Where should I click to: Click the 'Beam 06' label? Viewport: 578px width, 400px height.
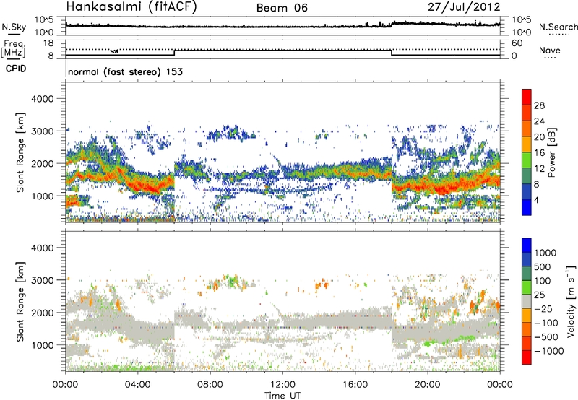282,8
